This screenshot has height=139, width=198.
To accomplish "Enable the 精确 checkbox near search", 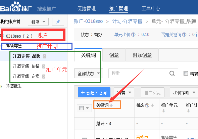I will point(186,74).
